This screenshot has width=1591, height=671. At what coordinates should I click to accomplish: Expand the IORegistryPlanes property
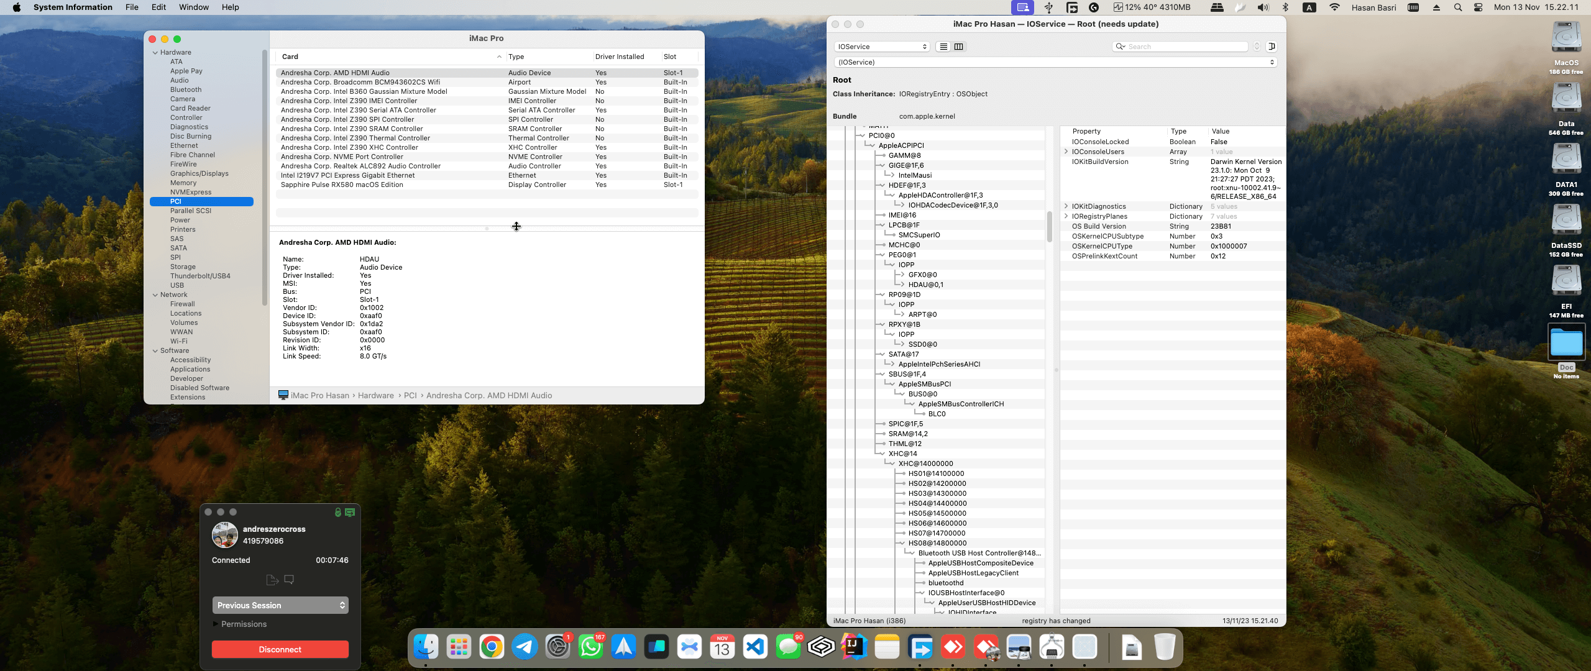tap(1066, 216)
